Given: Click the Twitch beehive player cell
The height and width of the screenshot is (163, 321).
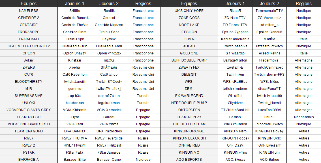Looking at the screenshot, I should click(x=235, y=46).
